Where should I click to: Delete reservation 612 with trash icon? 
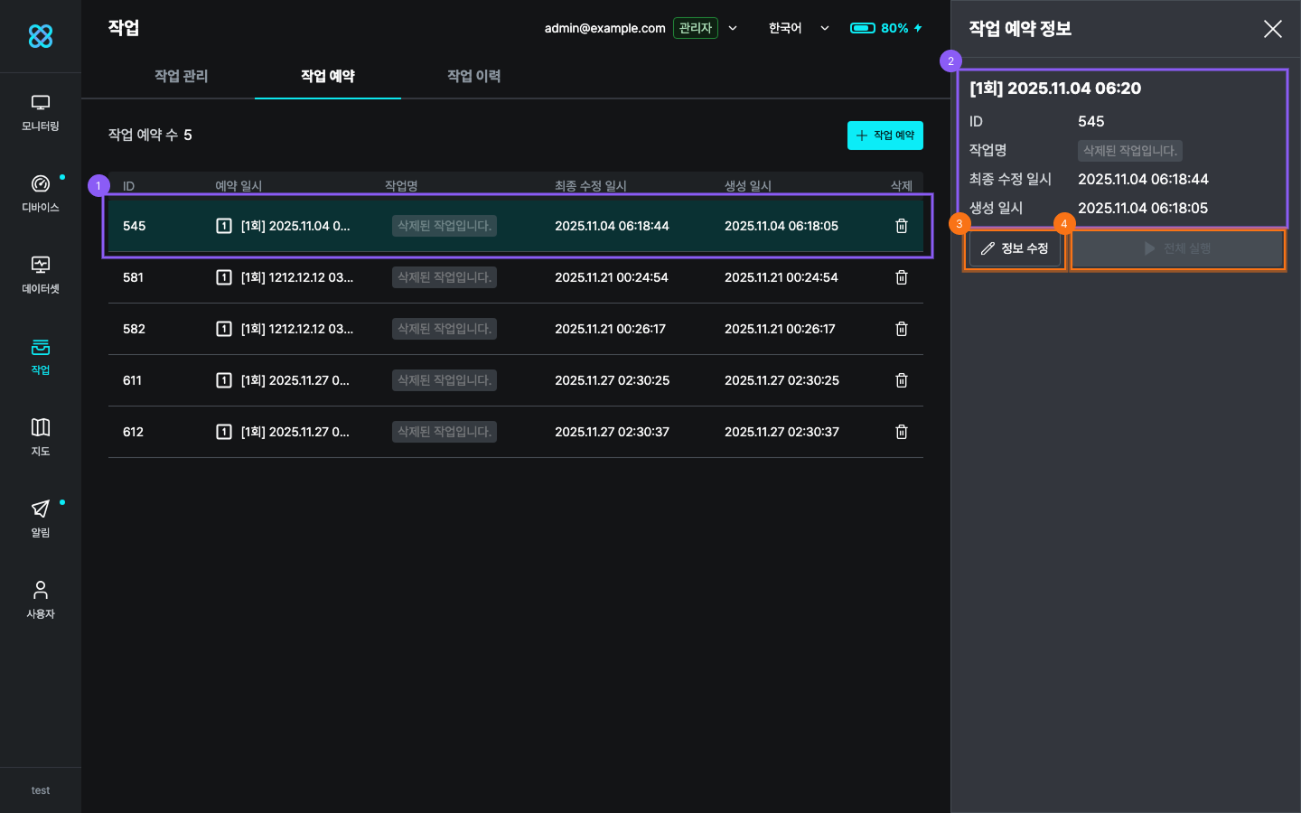(901, 432)
